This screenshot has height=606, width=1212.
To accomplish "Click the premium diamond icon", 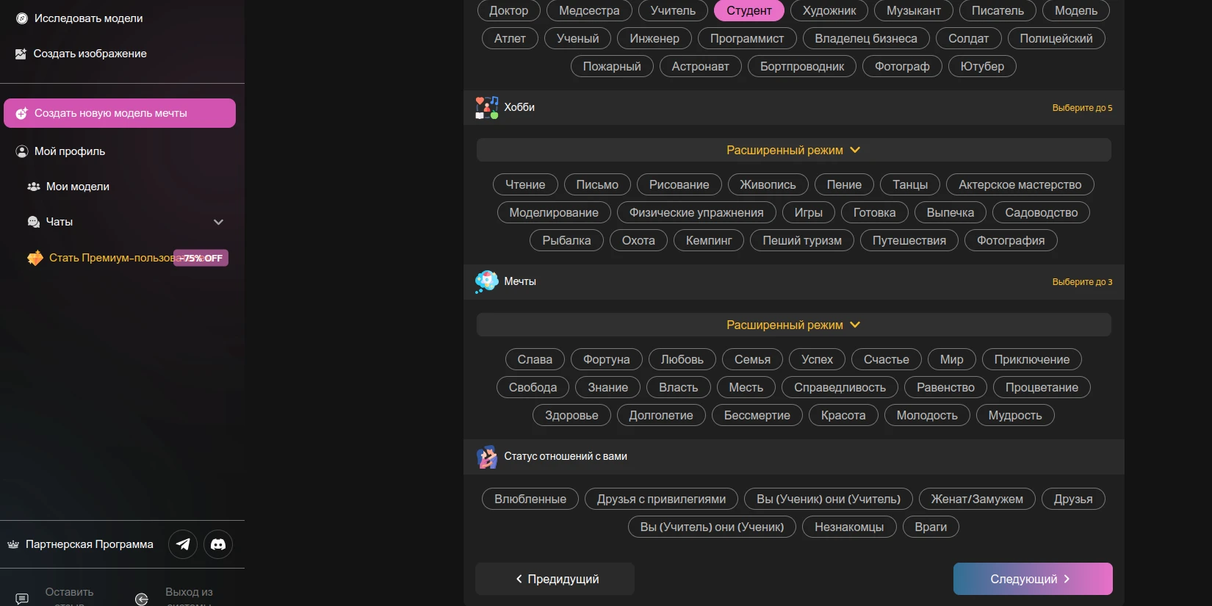I will click(35, 258).
